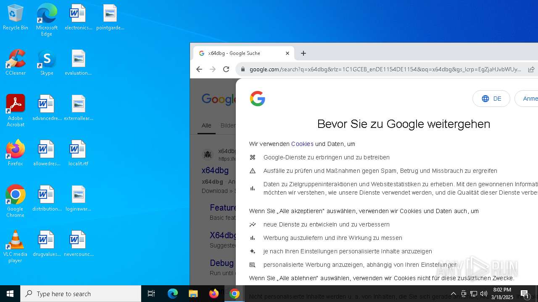The height and width of the screenshot is (302, 538).
Task: Launch VLC media player shortcut
Action: [x=16, y=247]
